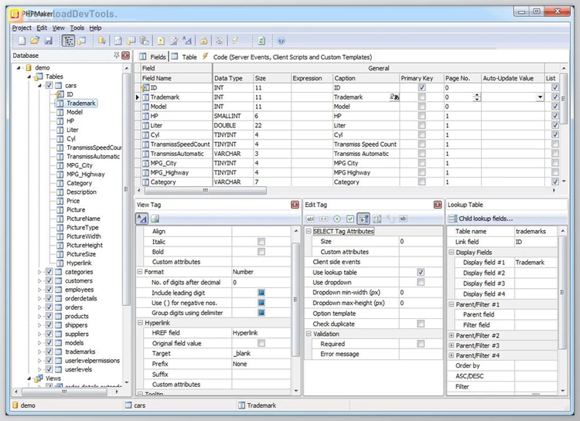The height and width of the screenshot is (421, 580).
Task: Click the HREF field value Hyperlink
Action: point(245,333)
